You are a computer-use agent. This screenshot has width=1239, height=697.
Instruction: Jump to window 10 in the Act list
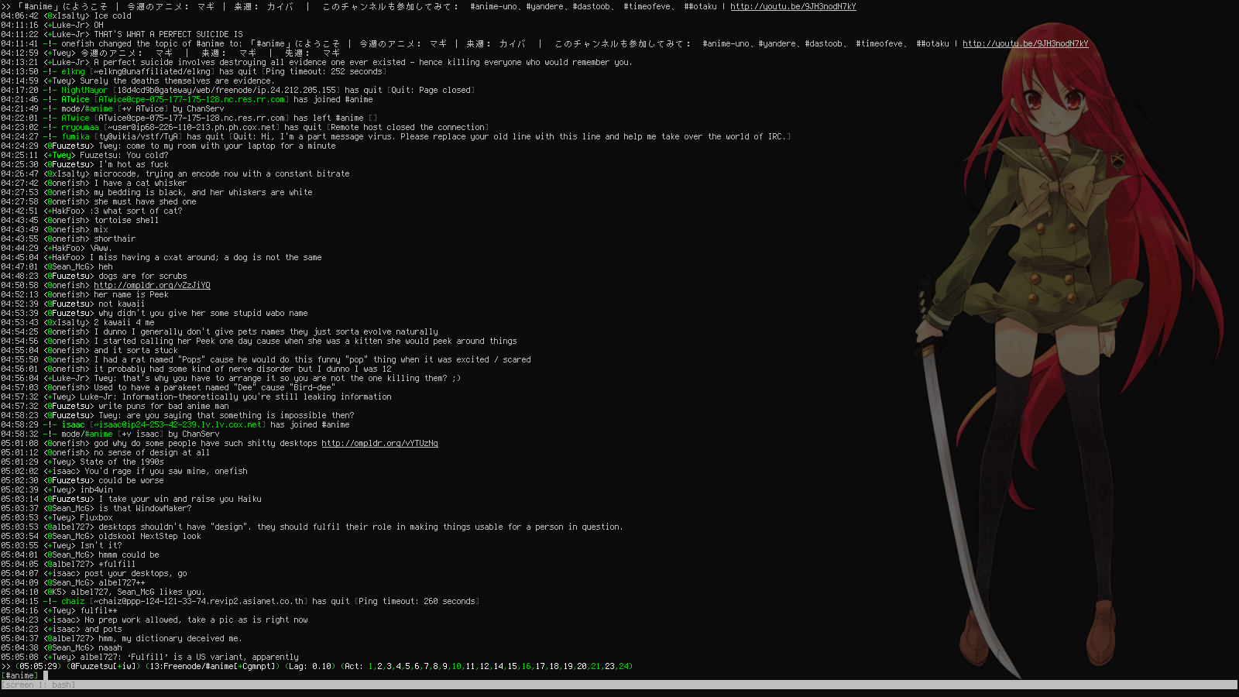pos(457,666)
